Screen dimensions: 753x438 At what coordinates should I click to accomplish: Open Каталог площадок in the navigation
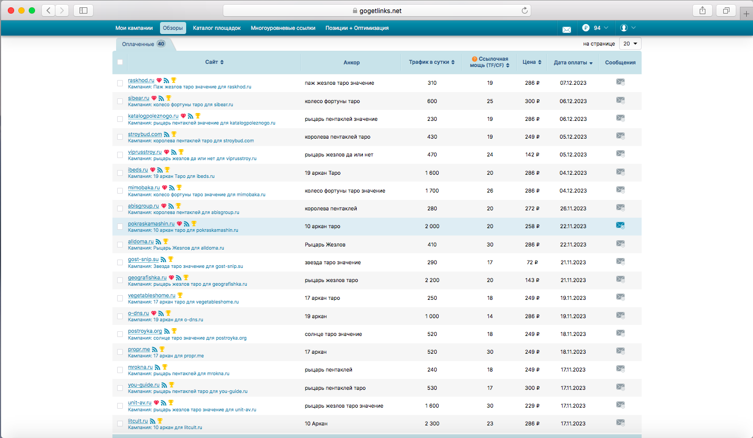click(216, 28)
